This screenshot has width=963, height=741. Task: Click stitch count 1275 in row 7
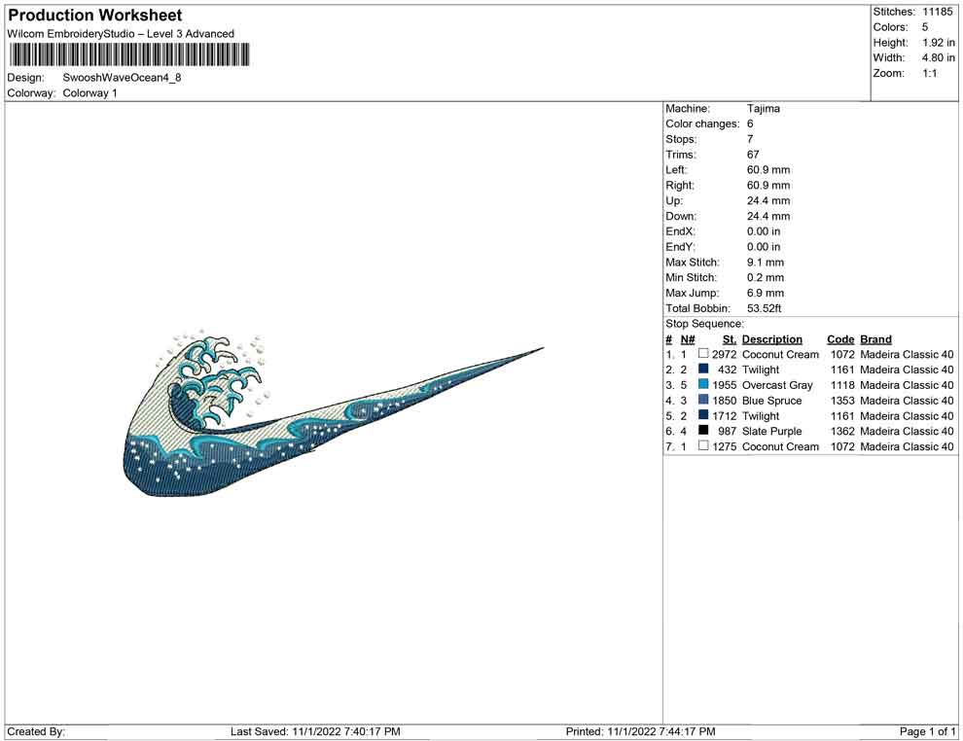pos(724,446)
